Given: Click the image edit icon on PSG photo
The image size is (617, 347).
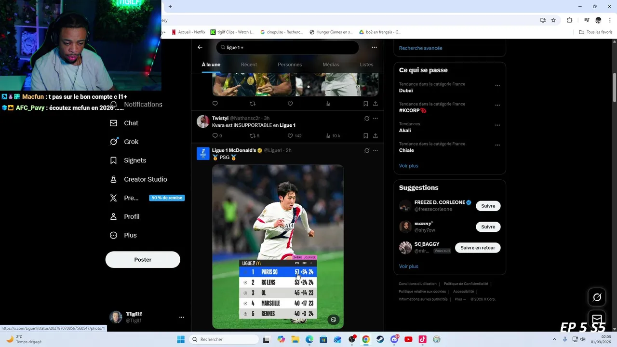Looking at the screenshot, I should coord(334,320).
